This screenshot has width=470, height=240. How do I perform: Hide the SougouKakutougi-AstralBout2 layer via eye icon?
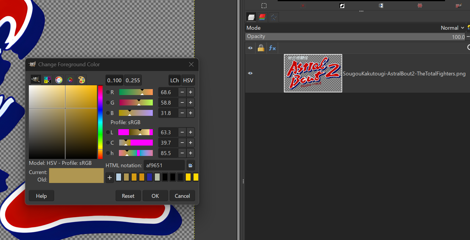[250, 73]
